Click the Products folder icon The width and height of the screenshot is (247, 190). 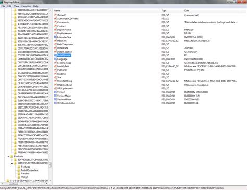point(11,156)
